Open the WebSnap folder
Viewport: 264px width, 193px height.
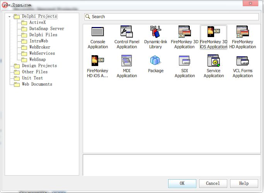tap(34, 59)
